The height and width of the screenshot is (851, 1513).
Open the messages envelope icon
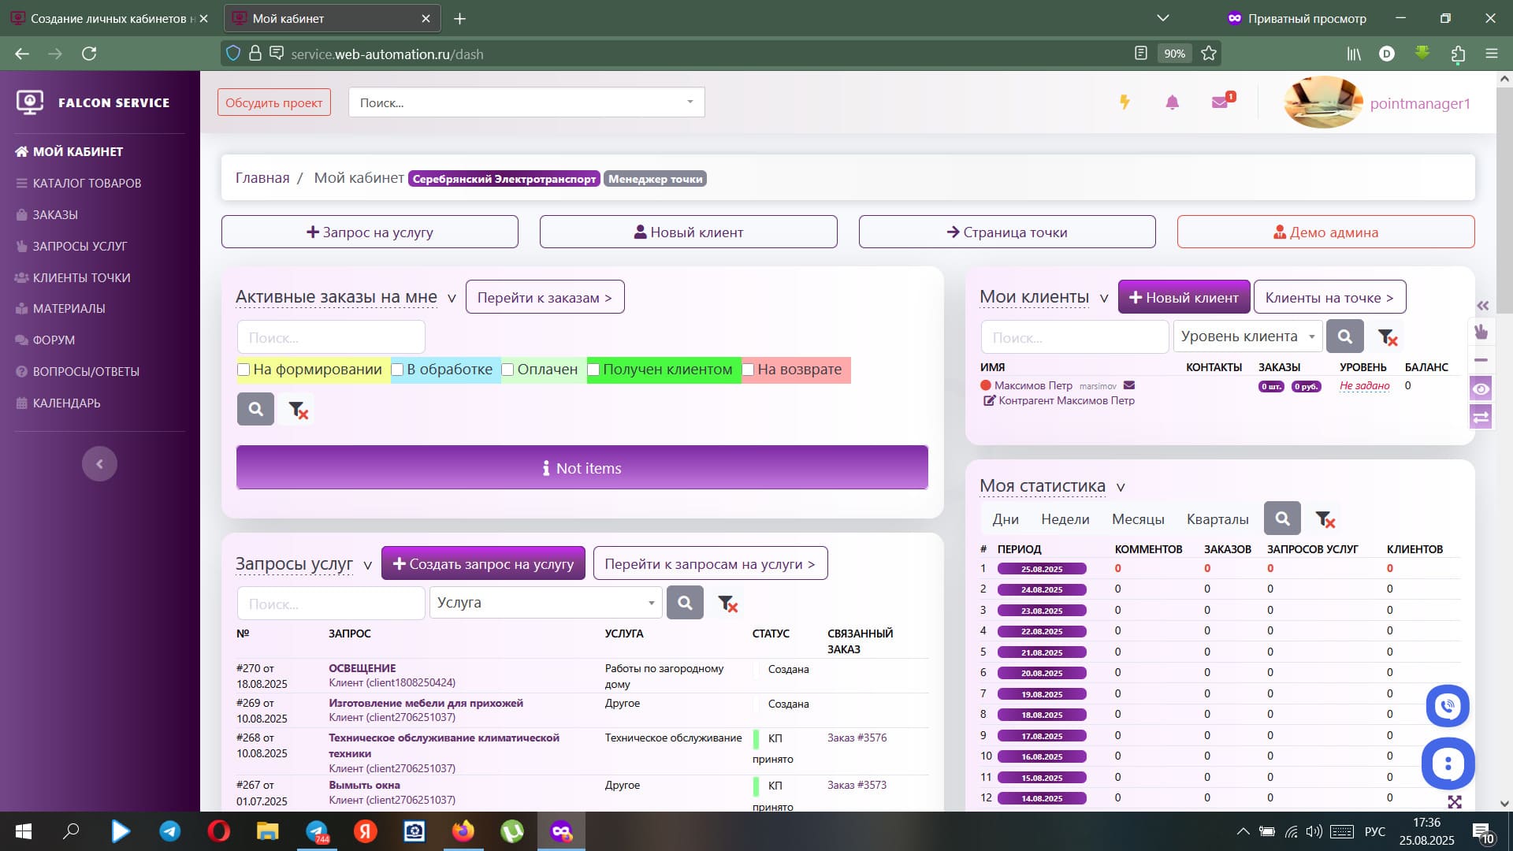tap(1220, 102)
